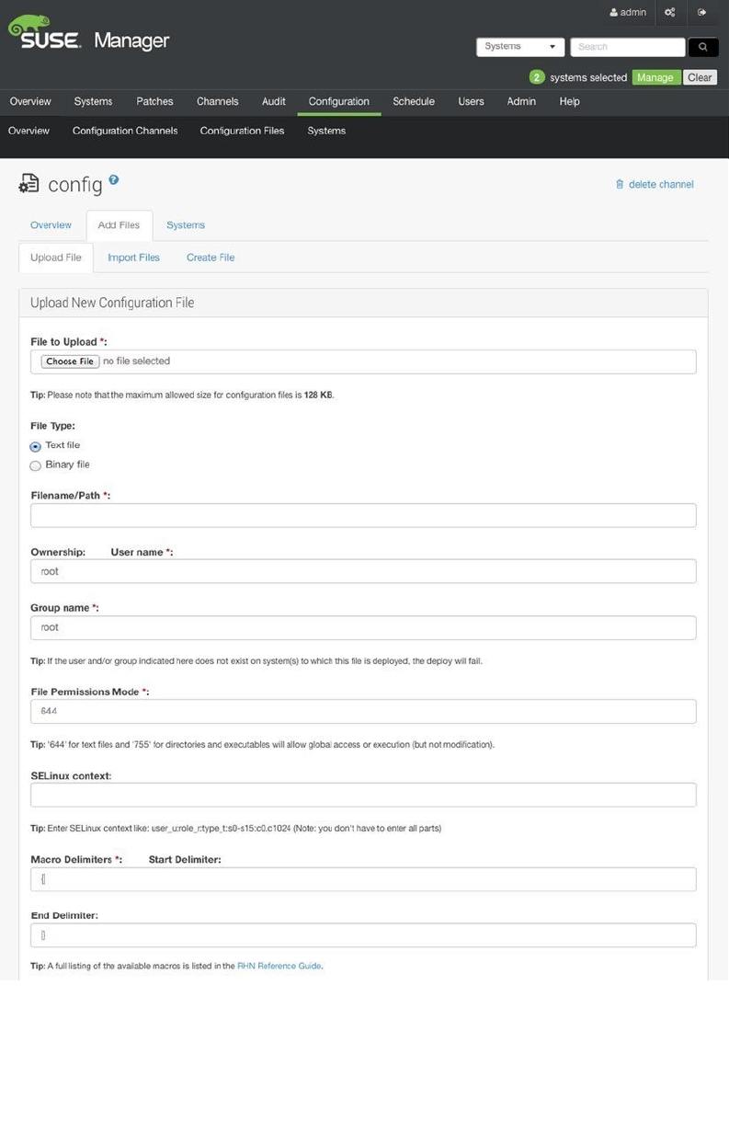Focus the Filename/Path input field
Image resolution: width=729 pixels, height=1123 pixels.
click(363, 515)
